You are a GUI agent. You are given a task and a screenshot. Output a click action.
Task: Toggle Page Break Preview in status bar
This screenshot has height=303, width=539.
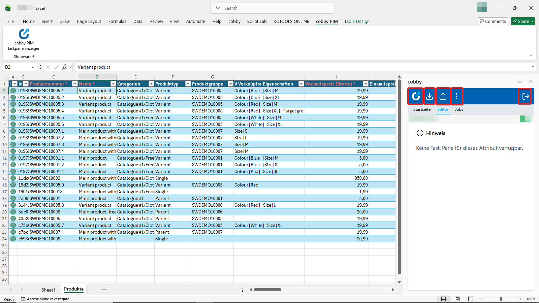[x=470, y=299]
